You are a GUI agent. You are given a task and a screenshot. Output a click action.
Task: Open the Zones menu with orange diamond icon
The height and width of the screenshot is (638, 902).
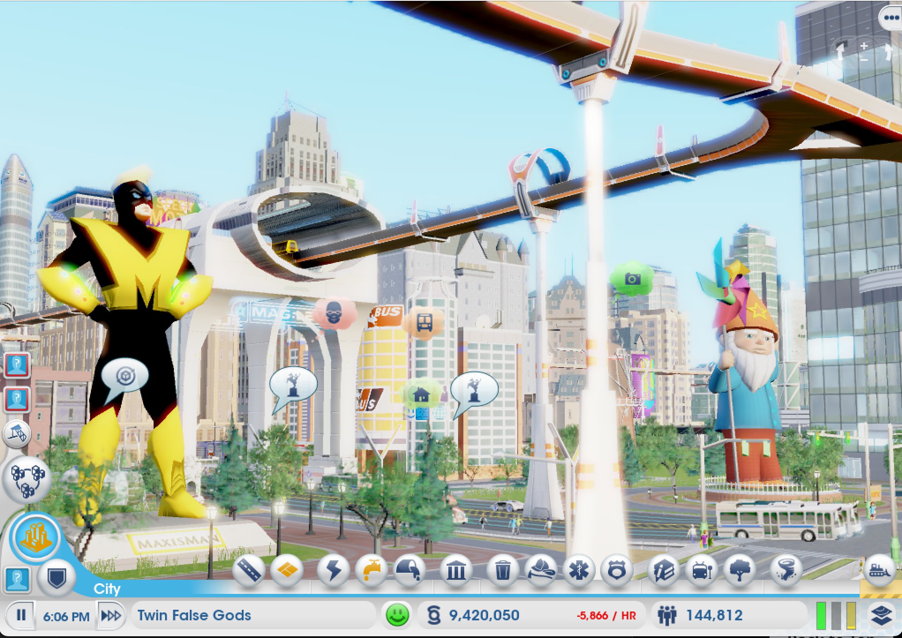pos(287,570)
